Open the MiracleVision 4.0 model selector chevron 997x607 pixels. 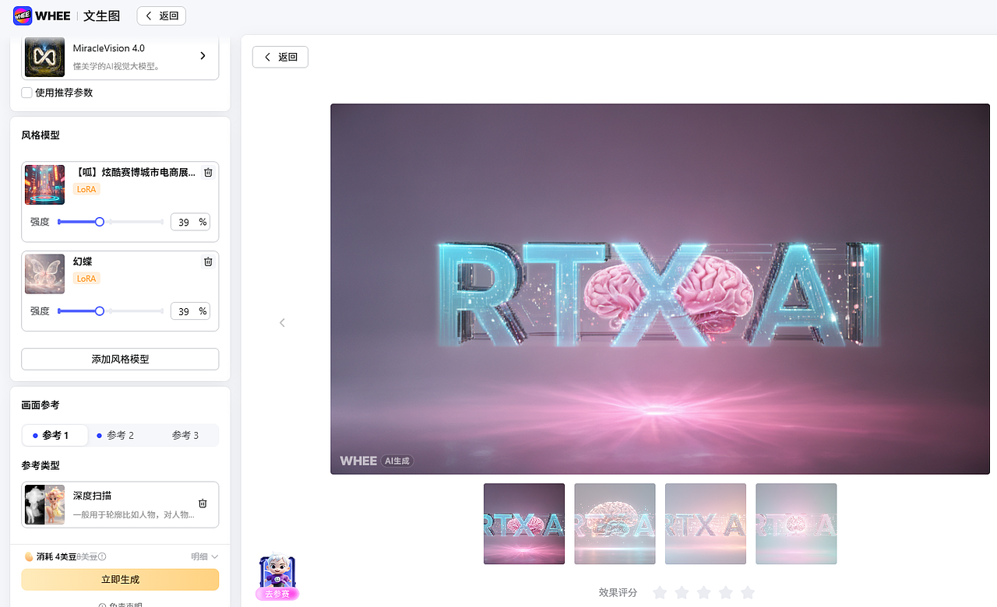[203, 56]
